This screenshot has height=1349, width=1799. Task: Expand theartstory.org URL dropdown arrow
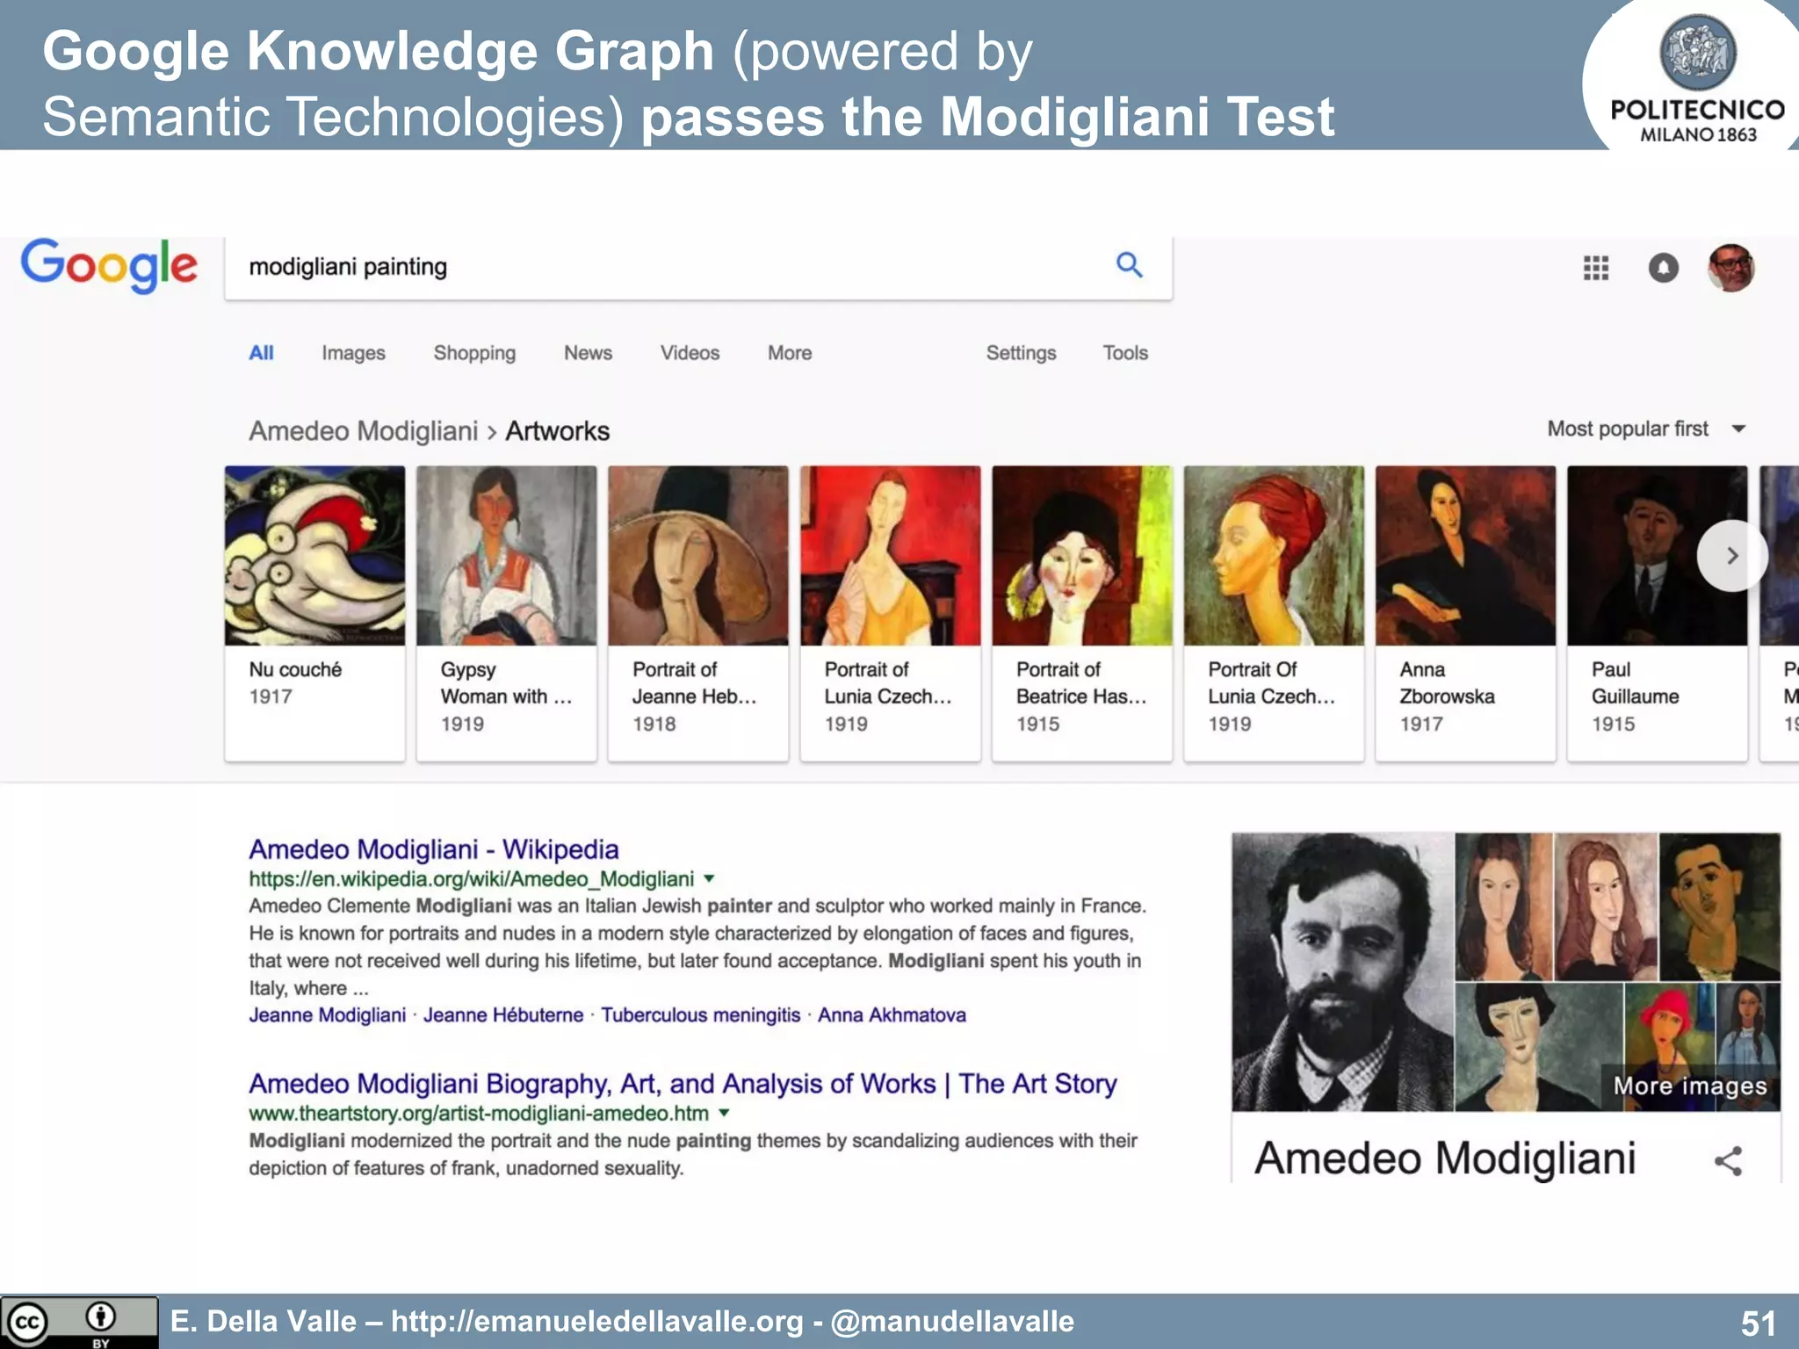[724, 1113]
